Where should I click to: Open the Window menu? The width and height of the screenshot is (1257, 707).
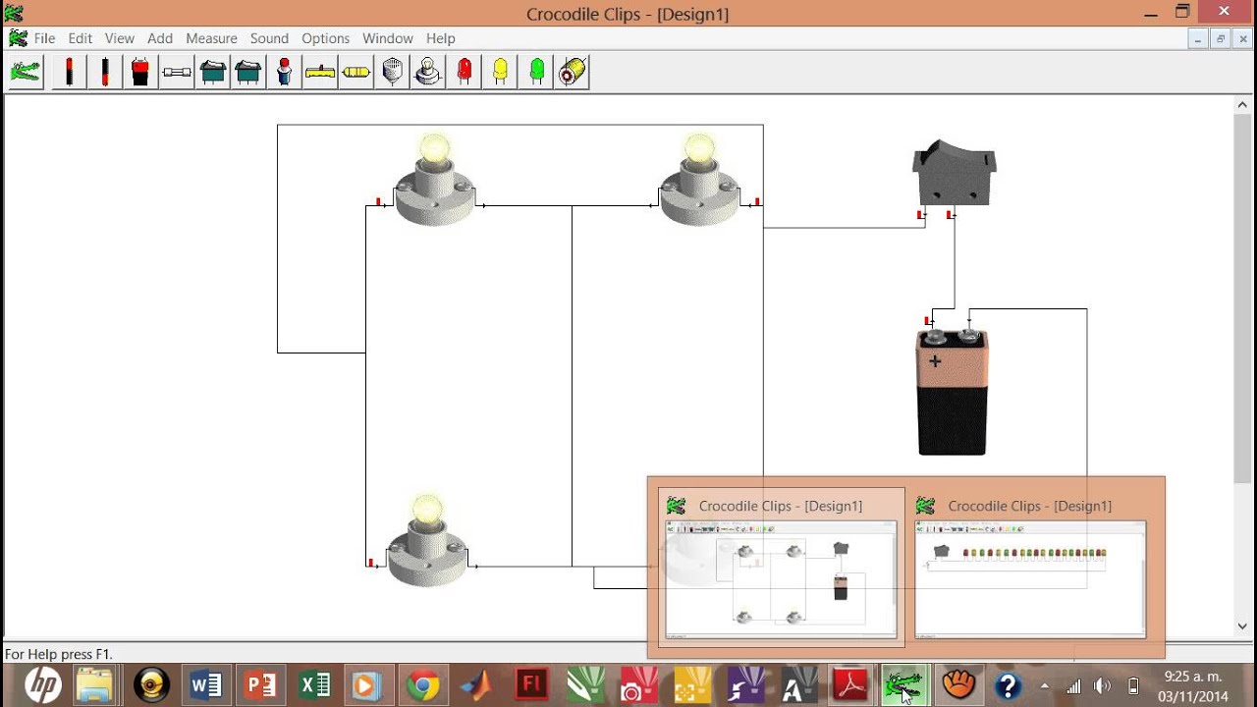(x=388, y=38)
